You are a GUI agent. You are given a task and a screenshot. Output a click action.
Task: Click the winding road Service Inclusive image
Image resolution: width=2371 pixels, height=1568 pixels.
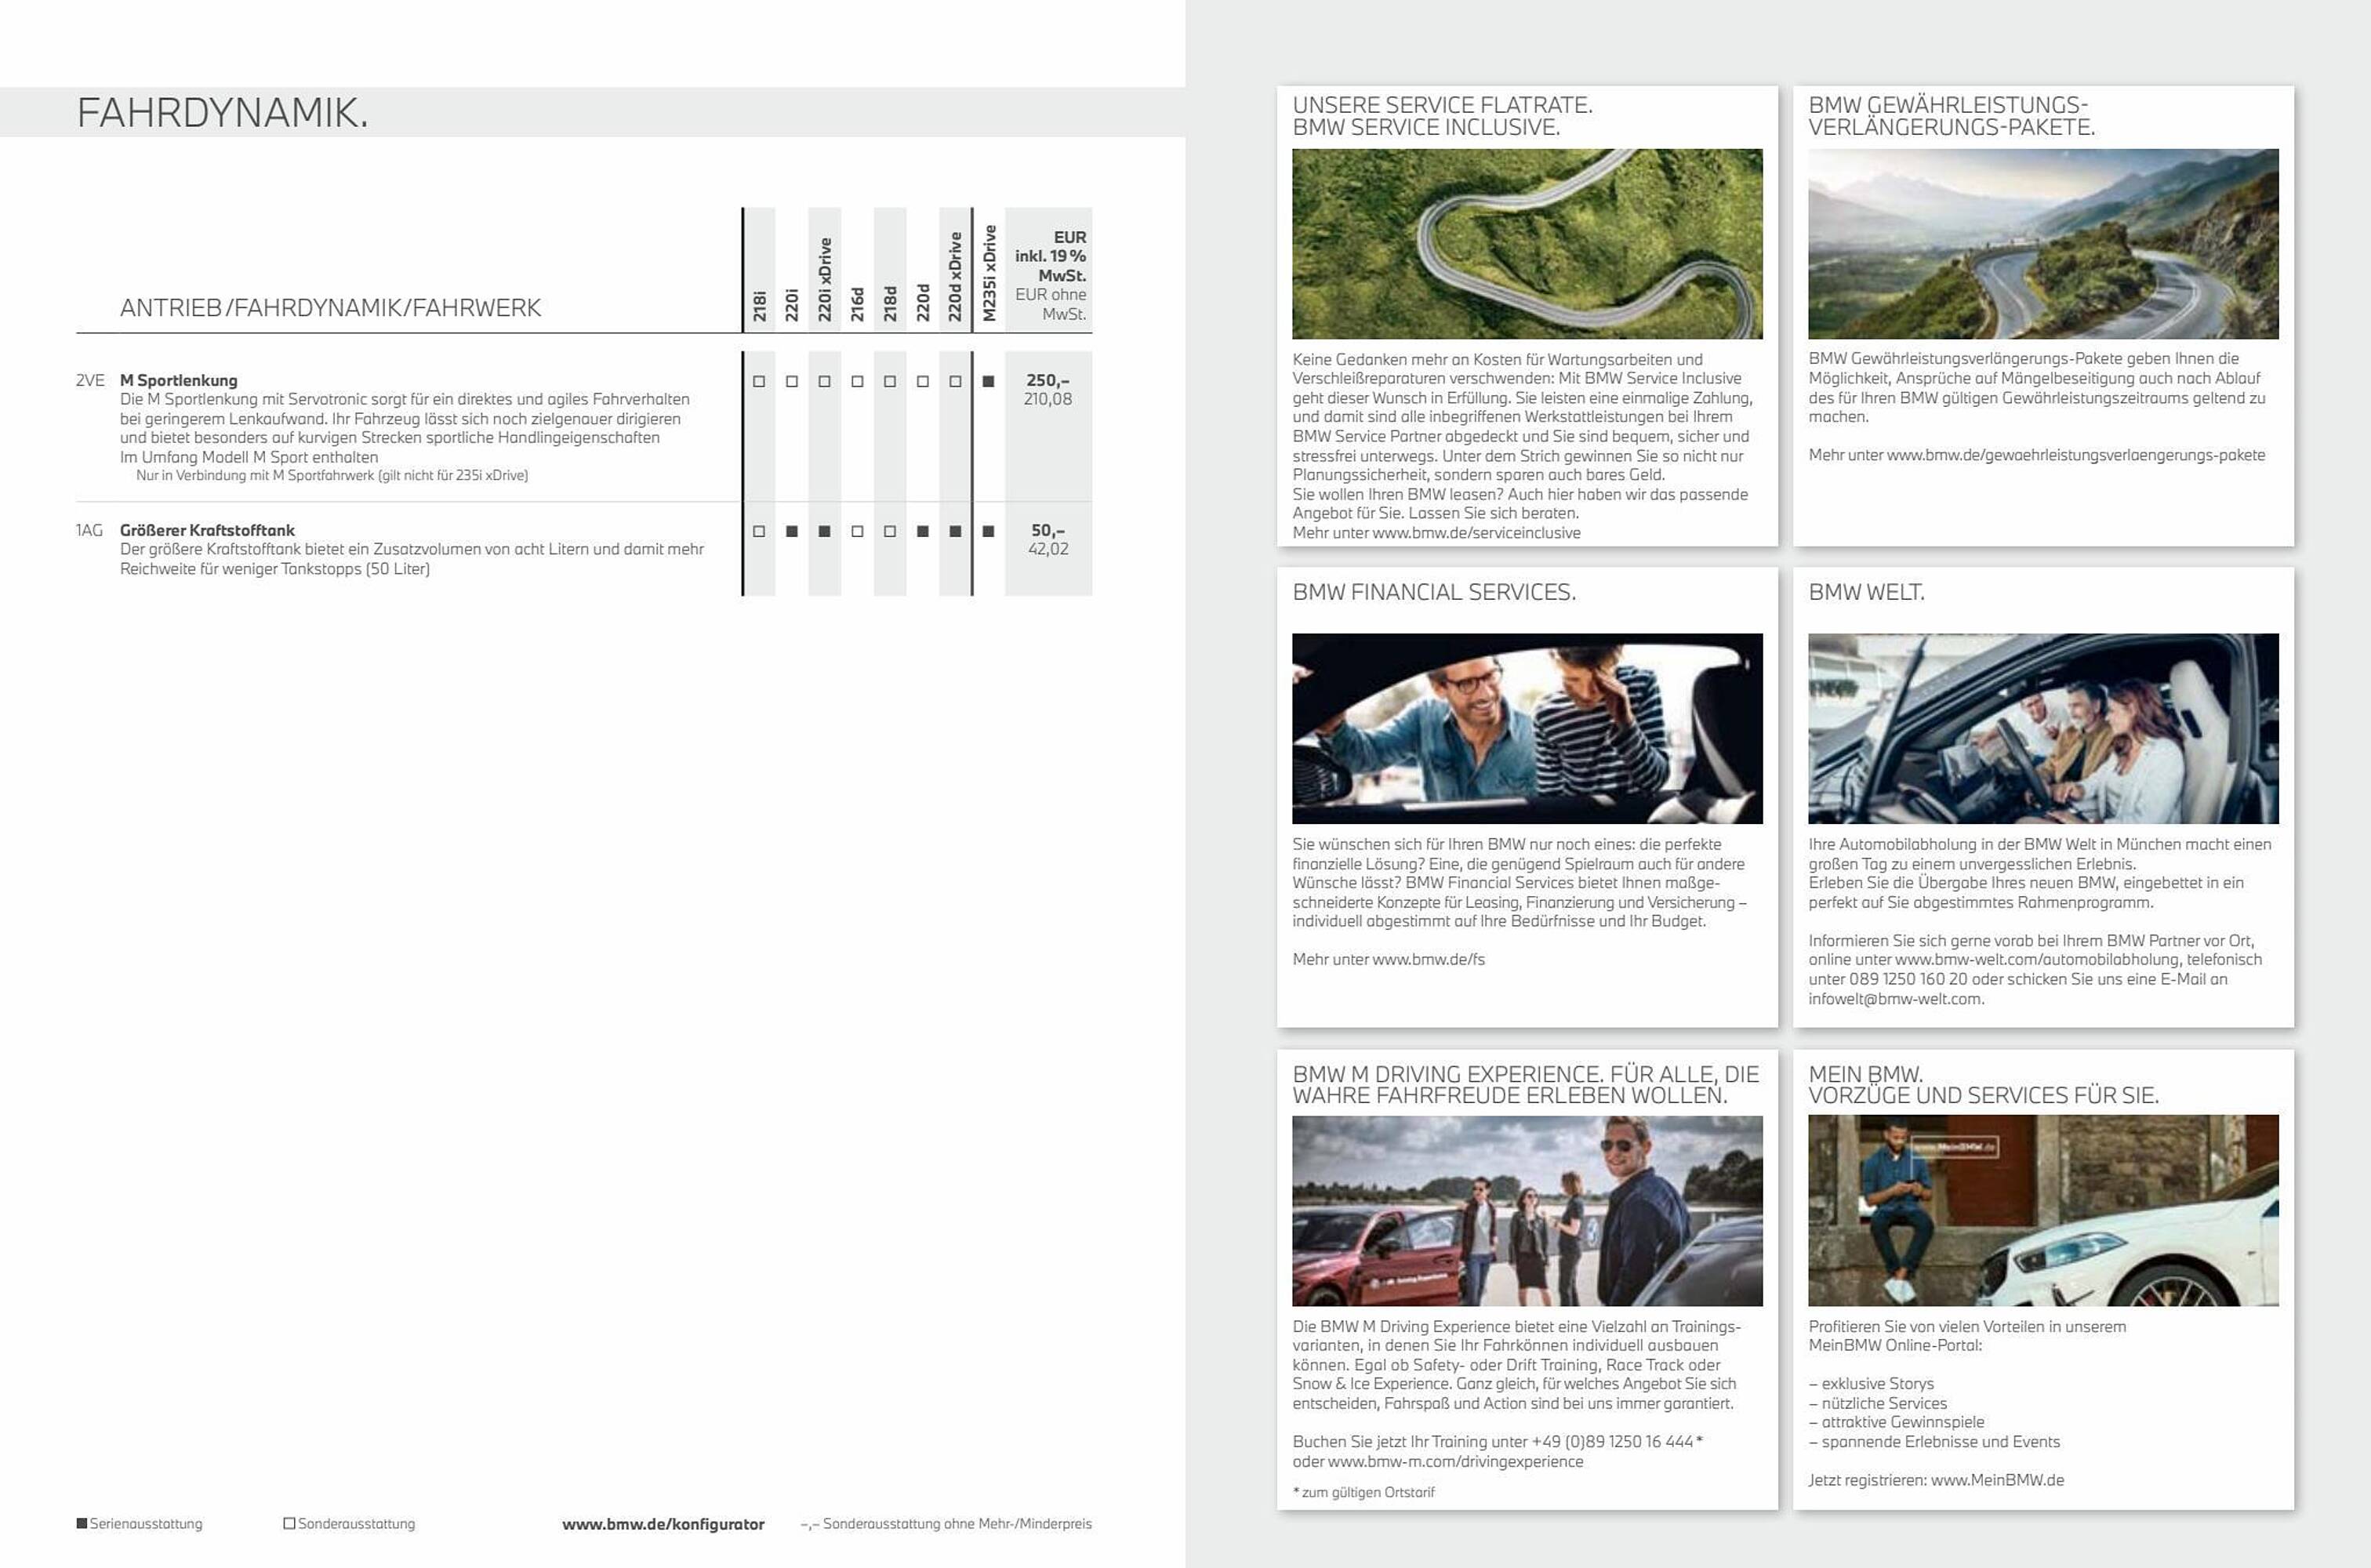1527,244
